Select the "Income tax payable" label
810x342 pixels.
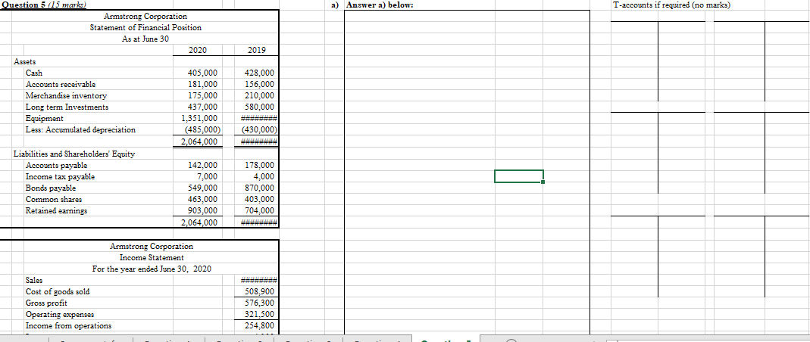[60, 176]
